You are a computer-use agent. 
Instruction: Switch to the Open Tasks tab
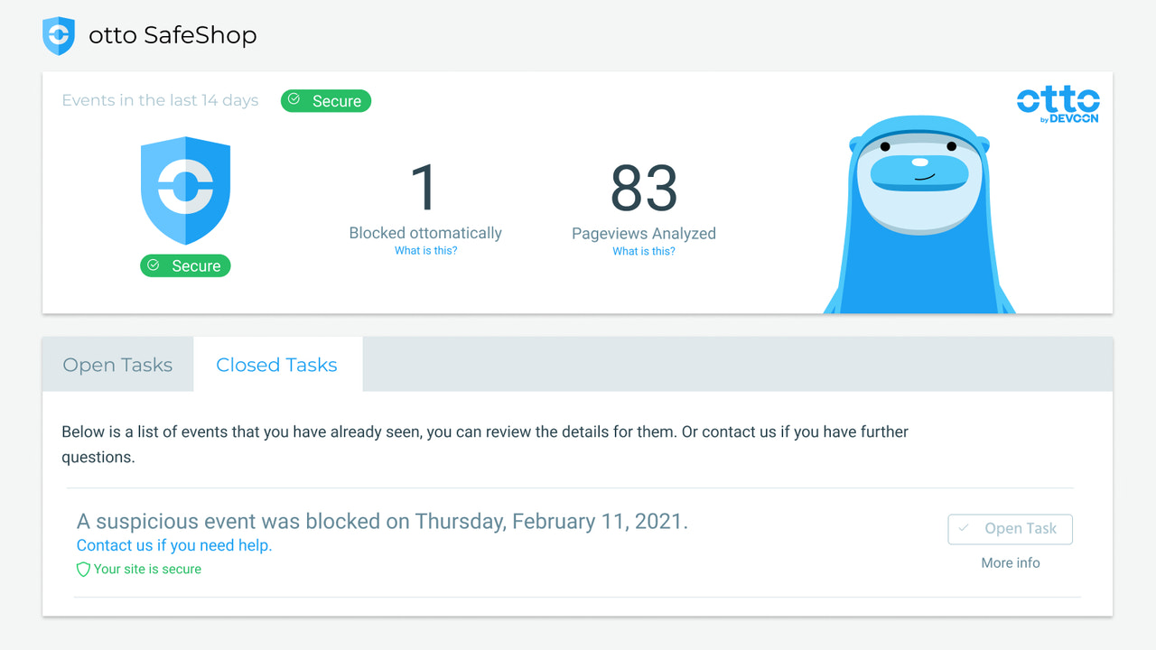click(117, 364)
